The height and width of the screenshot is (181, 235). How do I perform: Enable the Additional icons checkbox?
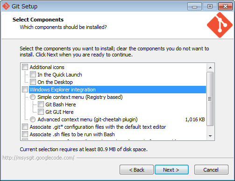click(25, 67)
